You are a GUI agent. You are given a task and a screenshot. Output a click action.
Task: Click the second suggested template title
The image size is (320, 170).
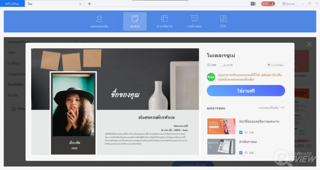point(248,142)
